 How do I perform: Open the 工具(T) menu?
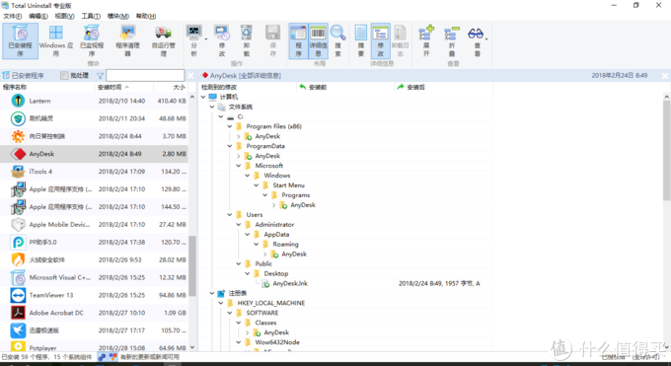click(x=91, y=16)
